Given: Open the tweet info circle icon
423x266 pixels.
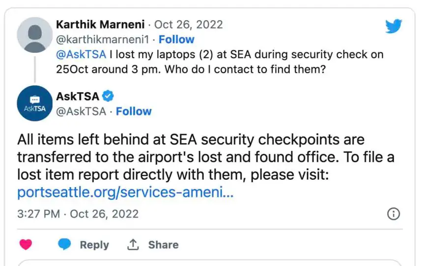Looking at the screenshot, I should pos(394,214).
